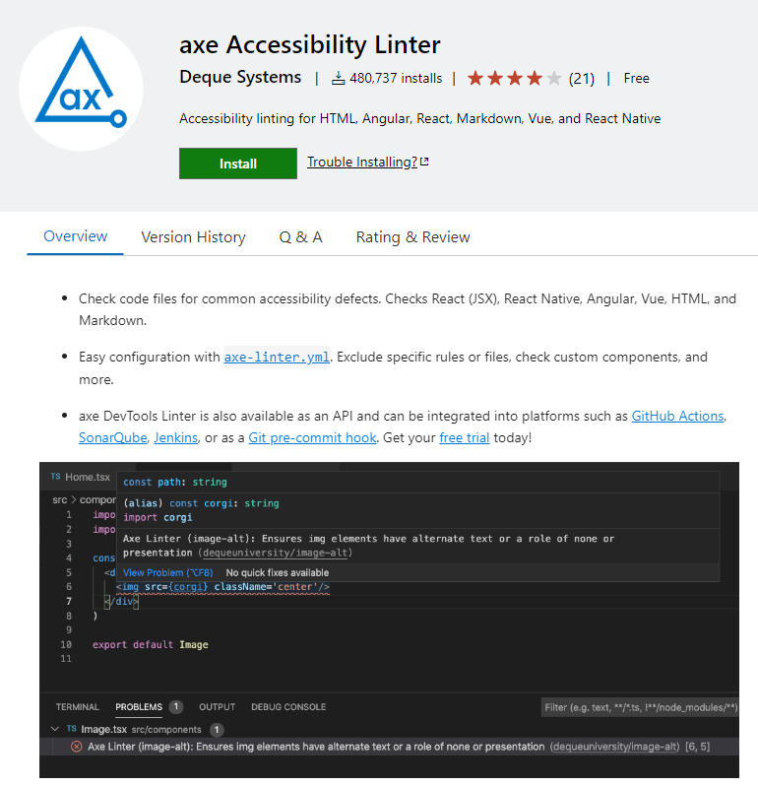This screenshot has height=786, width=758.
Task: Collapse the Image.tsx problems group
Action: (x=54, y=730)
